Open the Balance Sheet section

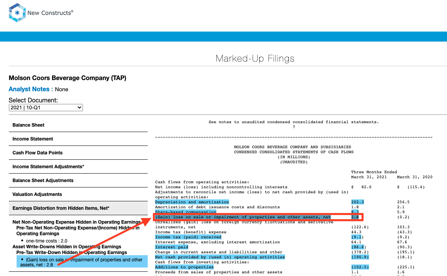28,125
